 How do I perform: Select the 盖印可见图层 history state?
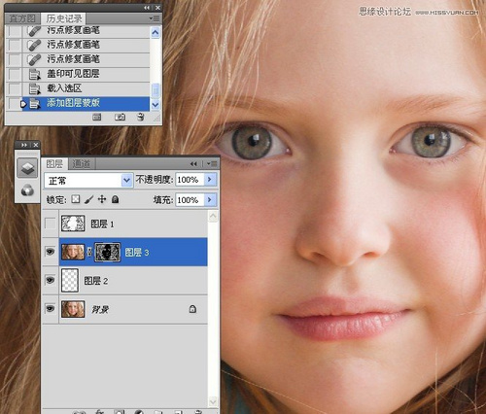coord(78,74)
